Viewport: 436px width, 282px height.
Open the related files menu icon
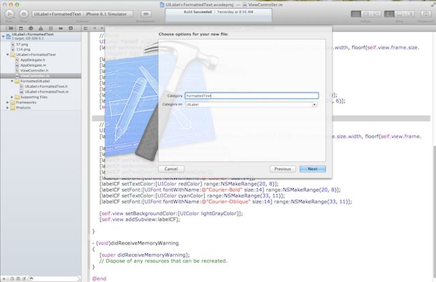tap(86, 29)
